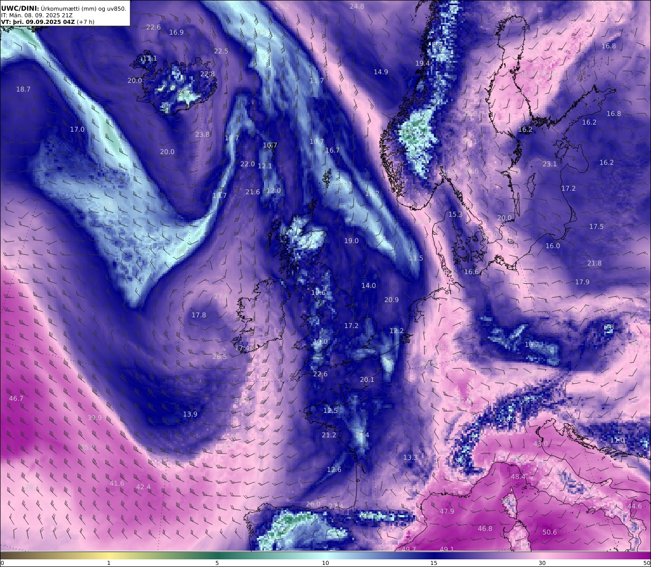Click the color bar tick label 15
The image size is (651, 567).
(434, 563)
